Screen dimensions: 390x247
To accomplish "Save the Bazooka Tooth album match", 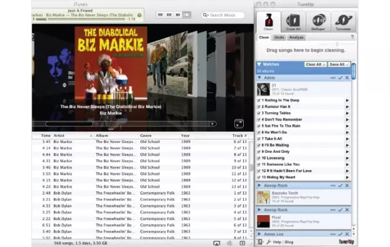I will click(340, 186).
